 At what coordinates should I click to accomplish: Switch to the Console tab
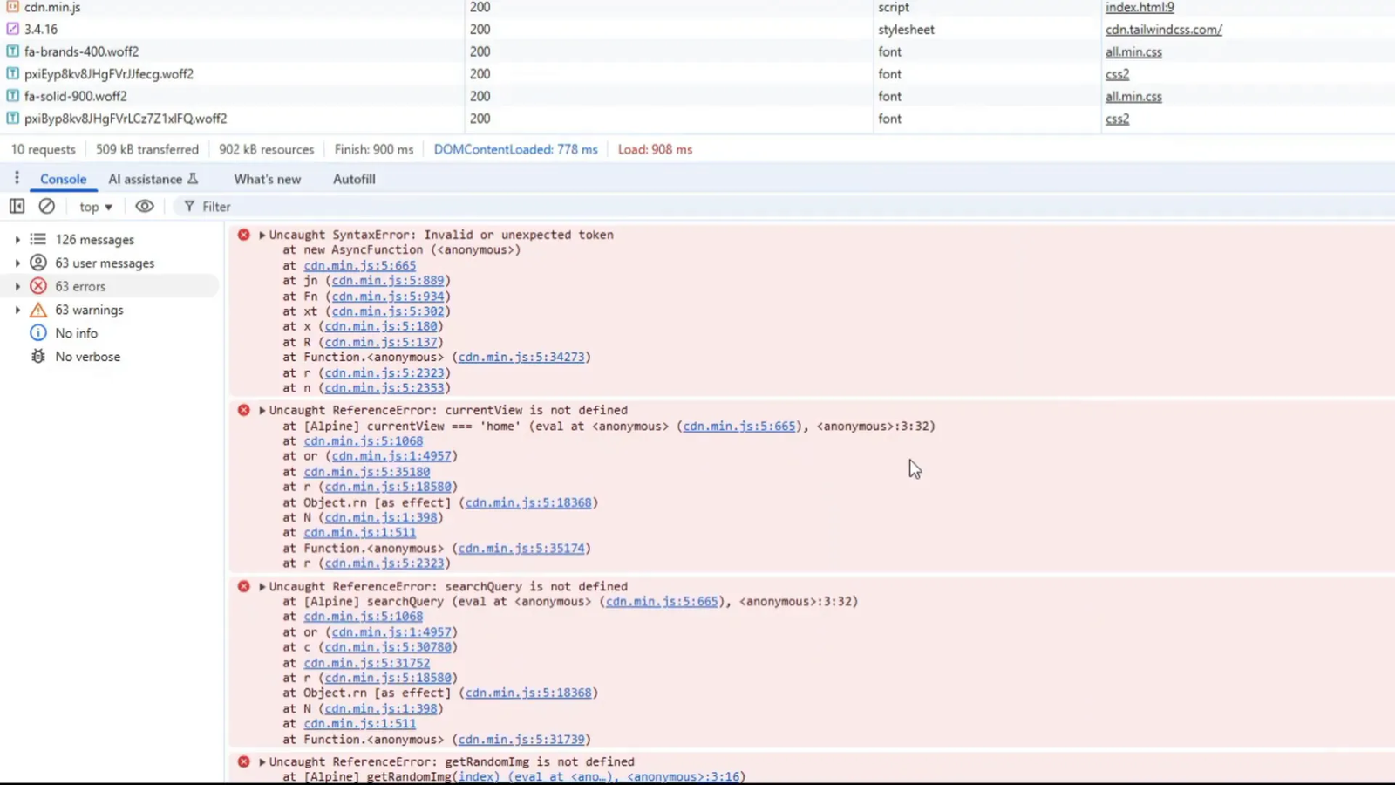[63, 179]
